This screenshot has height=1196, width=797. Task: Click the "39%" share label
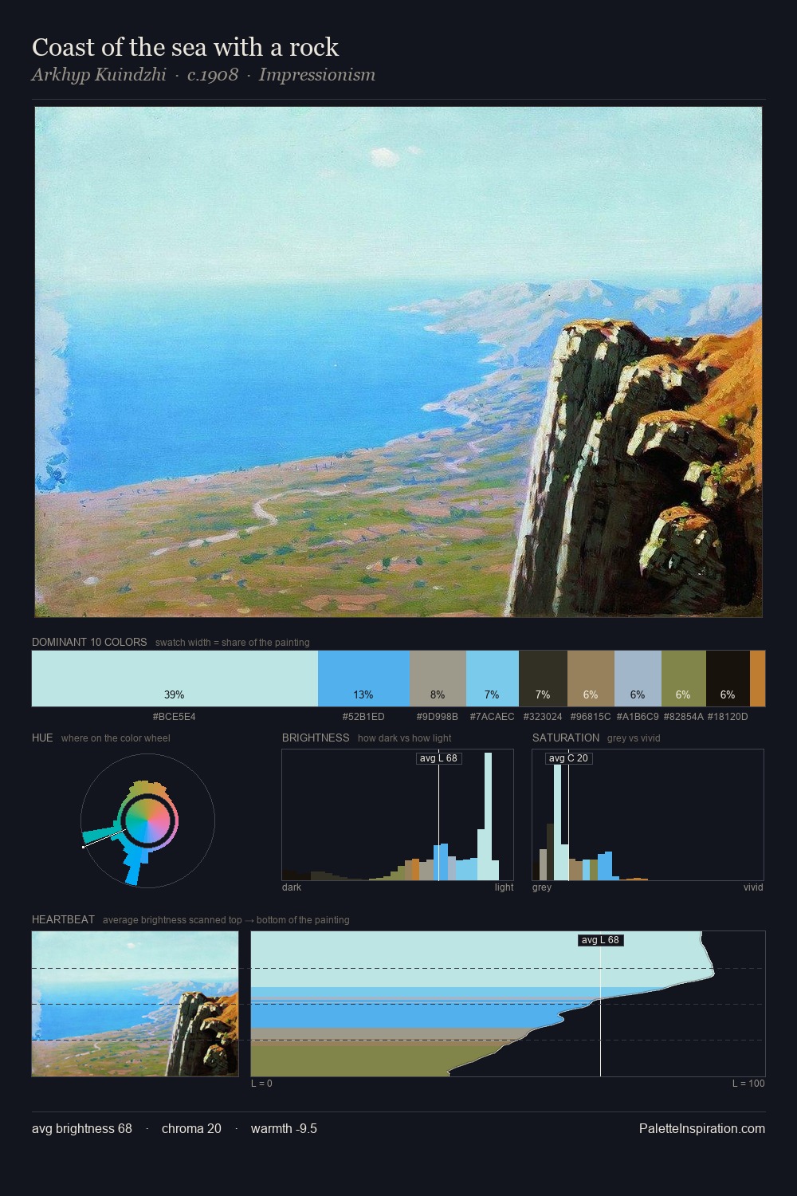point(175,694)
